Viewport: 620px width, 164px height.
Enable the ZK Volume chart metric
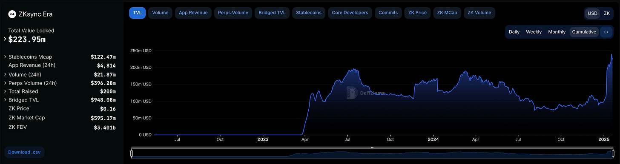[x=479, y=13]
